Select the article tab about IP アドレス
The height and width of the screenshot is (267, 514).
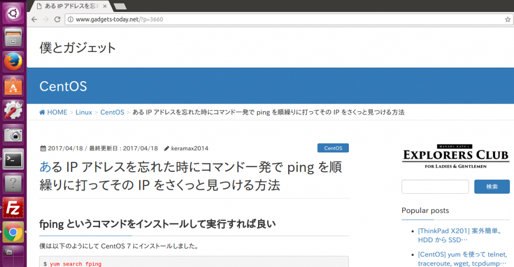70,6
